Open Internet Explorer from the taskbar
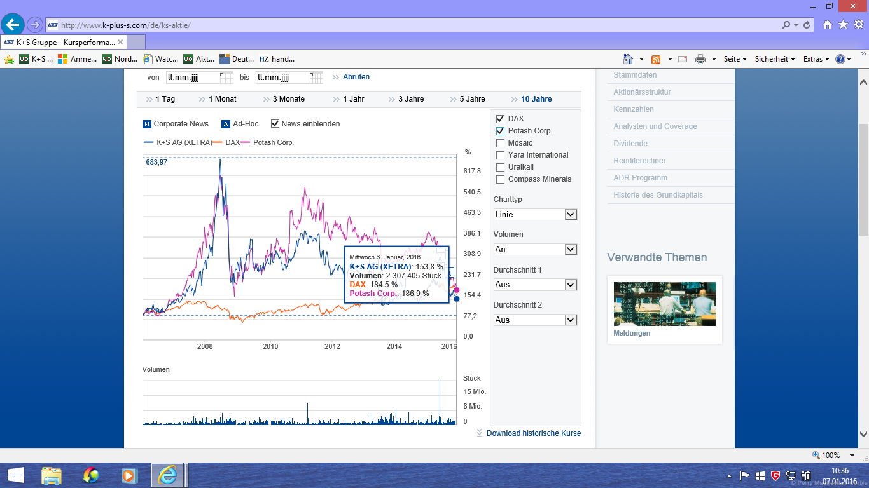The image size is (869, 488). click(168, 475)
